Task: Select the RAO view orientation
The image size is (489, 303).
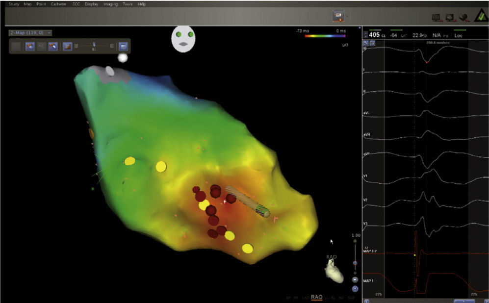Action: click(316, 297)
